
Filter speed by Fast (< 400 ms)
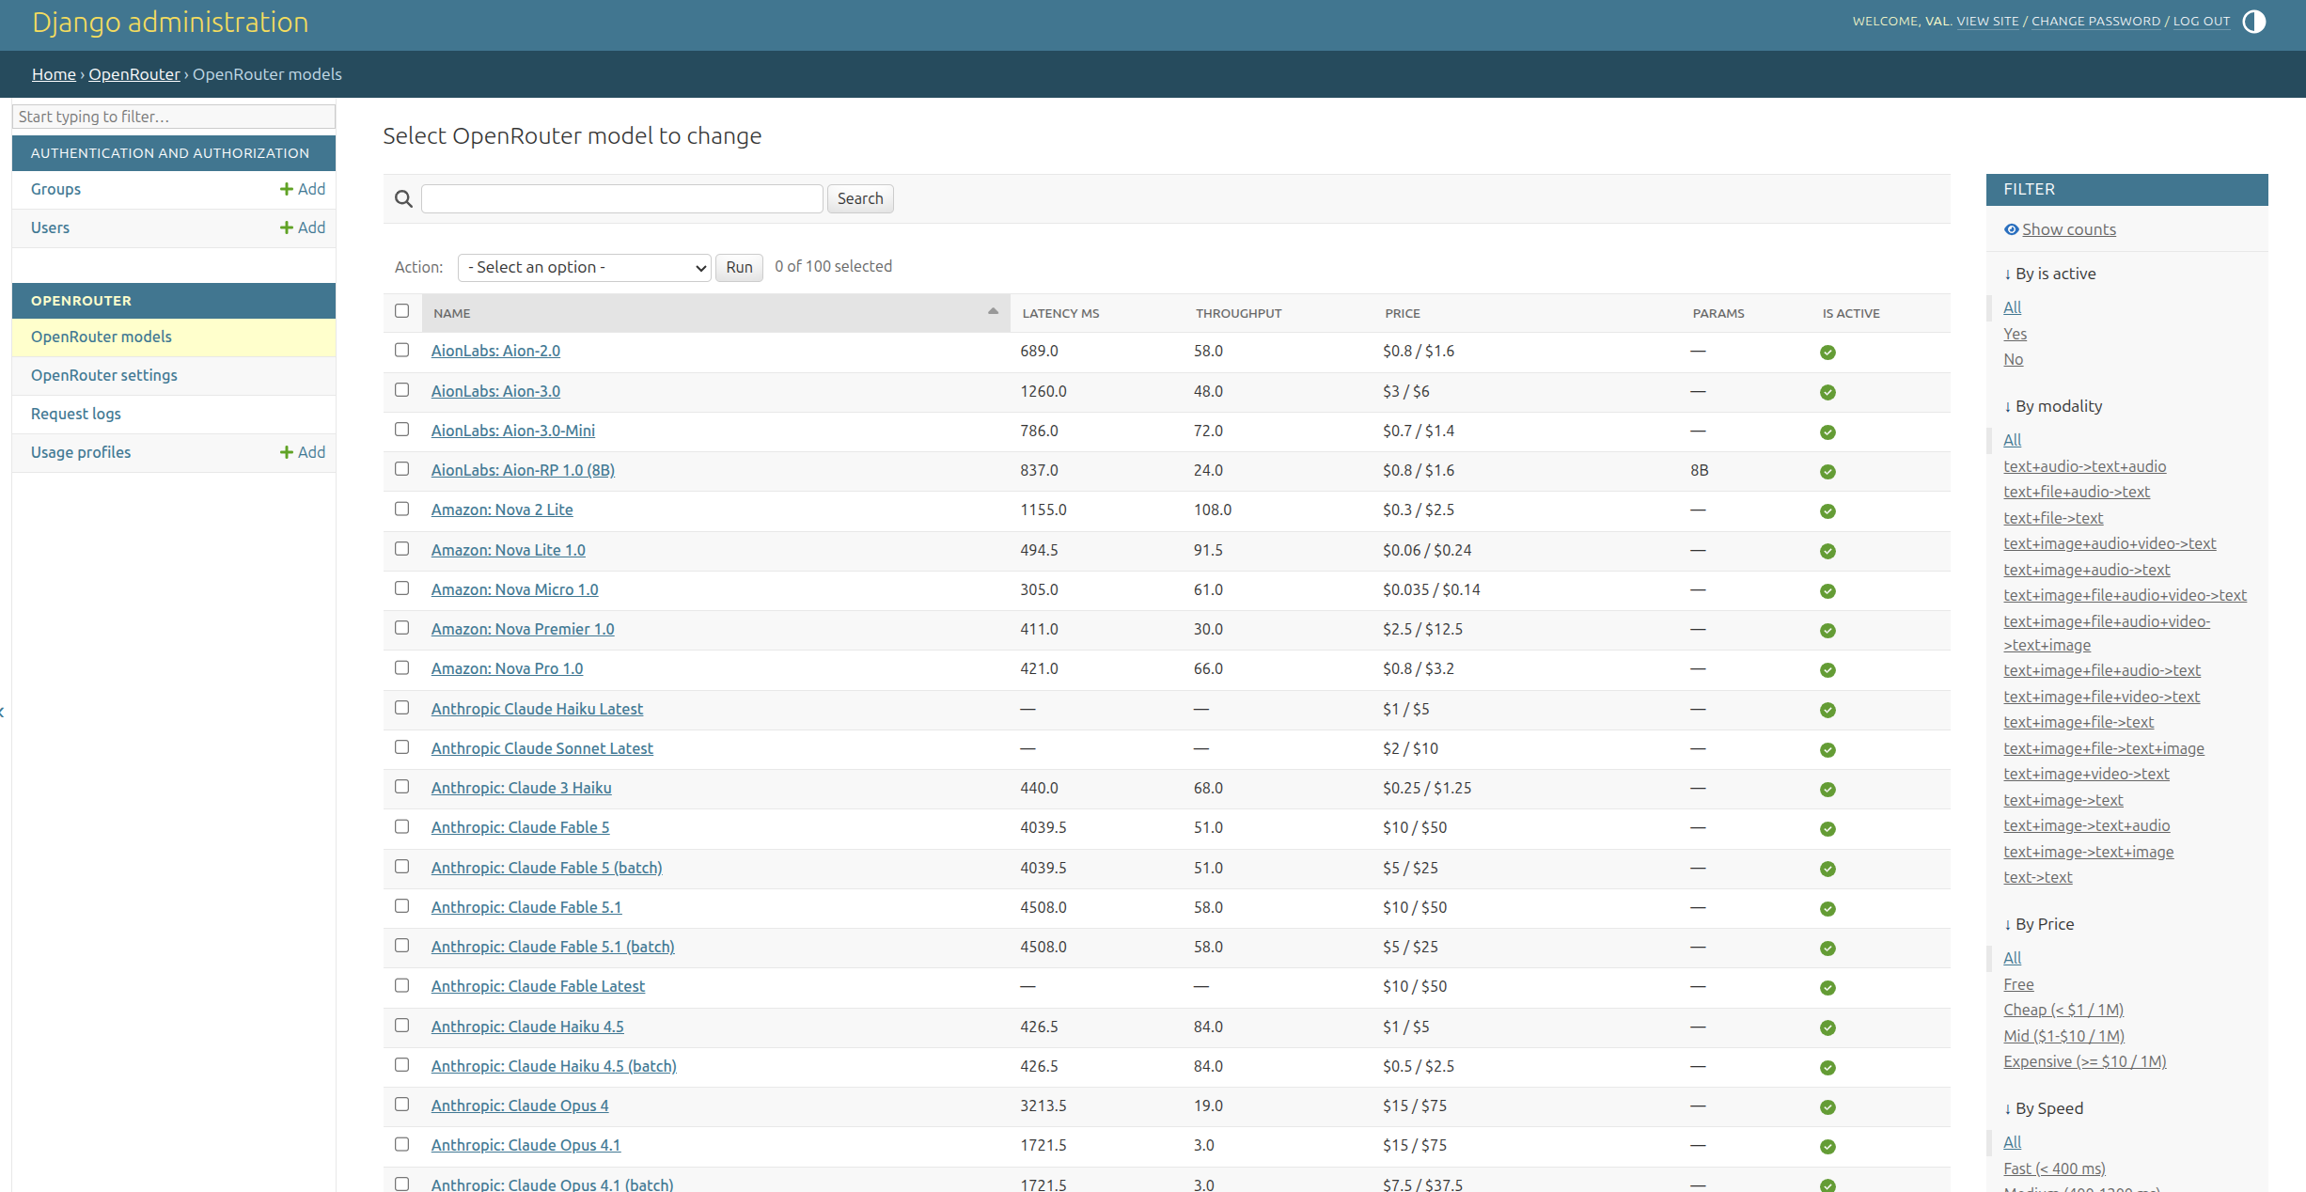point(2054,1168)
